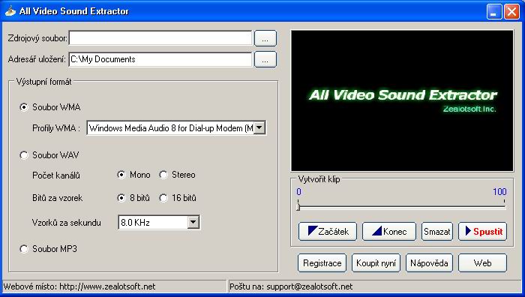
Task: Open the Profily WMA dropdown
Action: point(259,128)
